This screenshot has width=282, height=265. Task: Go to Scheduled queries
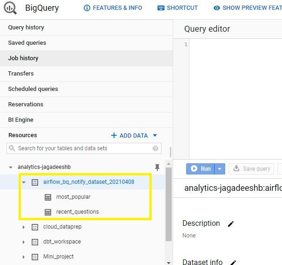[33, 89]
